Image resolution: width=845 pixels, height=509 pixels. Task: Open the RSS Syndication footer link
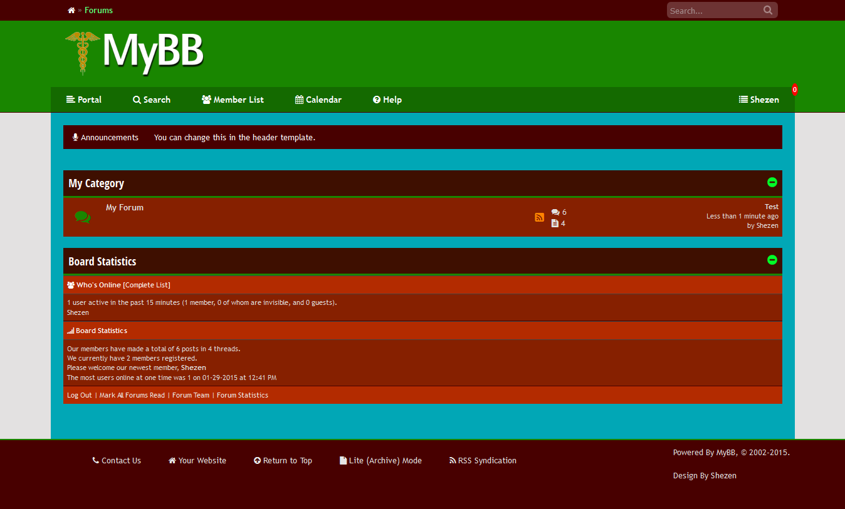click(x=483, y=461)
